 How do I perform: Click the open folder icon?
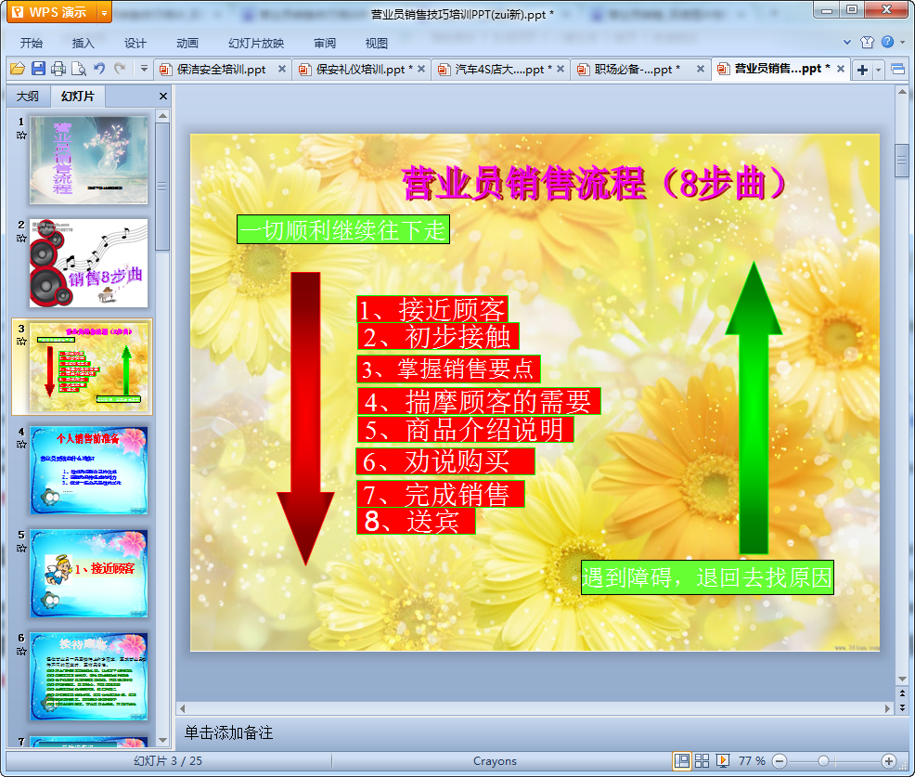pyautogui.click(x=18, y=69)
